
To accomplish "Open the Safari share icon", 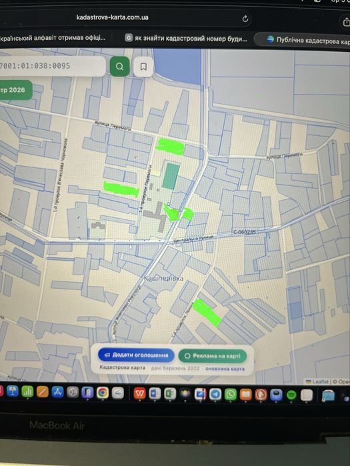I will tap(346, 22).
